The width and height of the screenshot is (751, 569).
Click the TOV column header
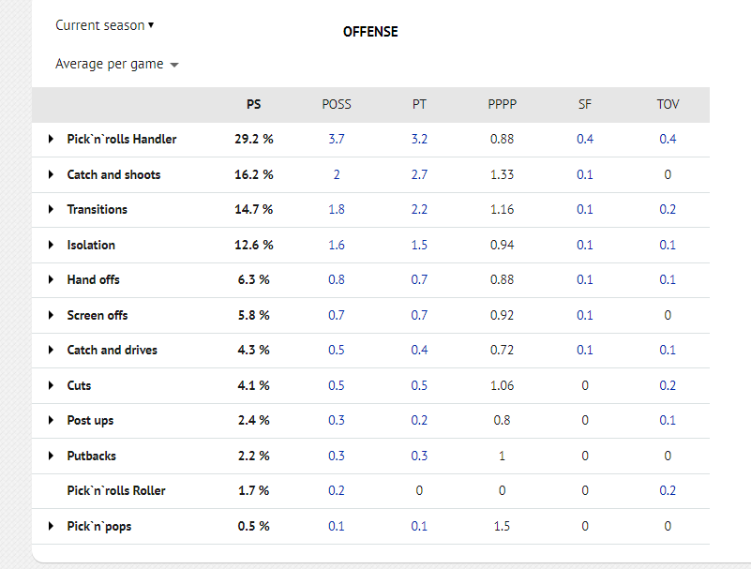[668, 104]
